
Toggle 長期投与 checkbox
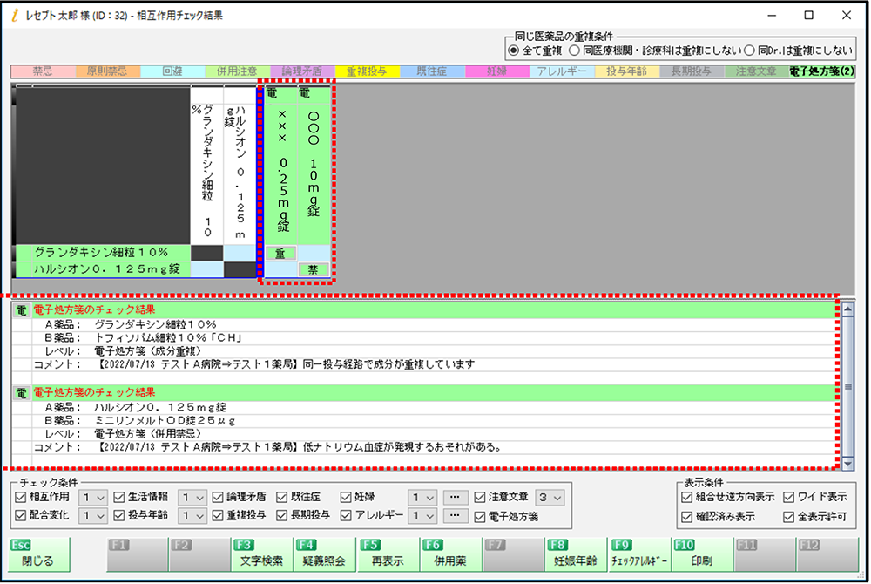point(281,516)
